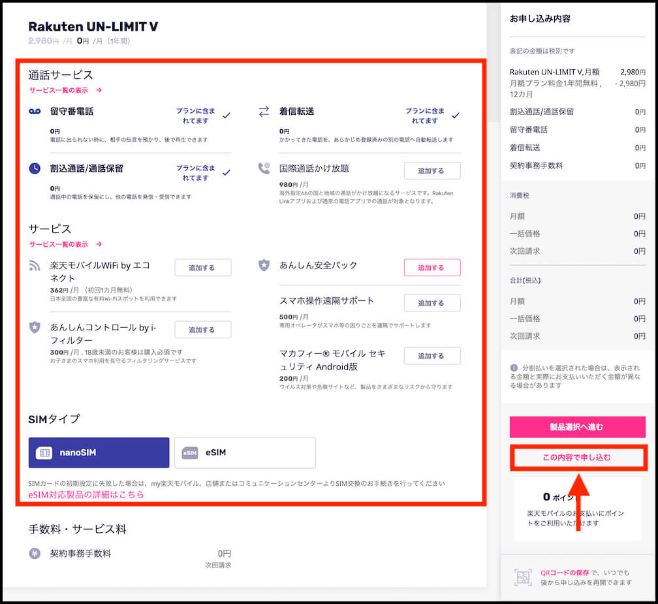Image resolution: width=658 pixels, height=604 pixels.
Task: Click the お申し込み内容 summary heading
Action: point(540,18)
